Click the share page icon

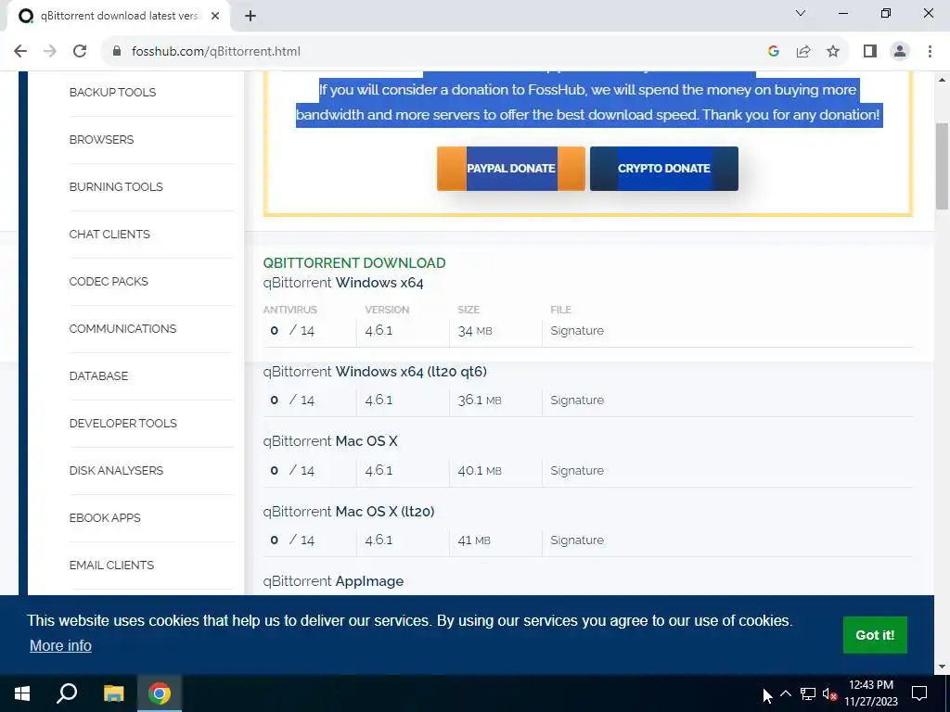point(803,52)
